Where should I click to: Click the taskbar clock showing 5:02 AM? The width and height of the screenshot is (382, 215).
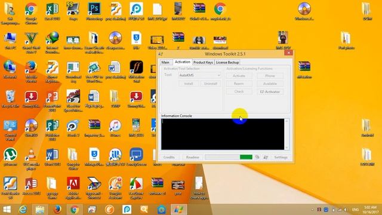[370, 210]
